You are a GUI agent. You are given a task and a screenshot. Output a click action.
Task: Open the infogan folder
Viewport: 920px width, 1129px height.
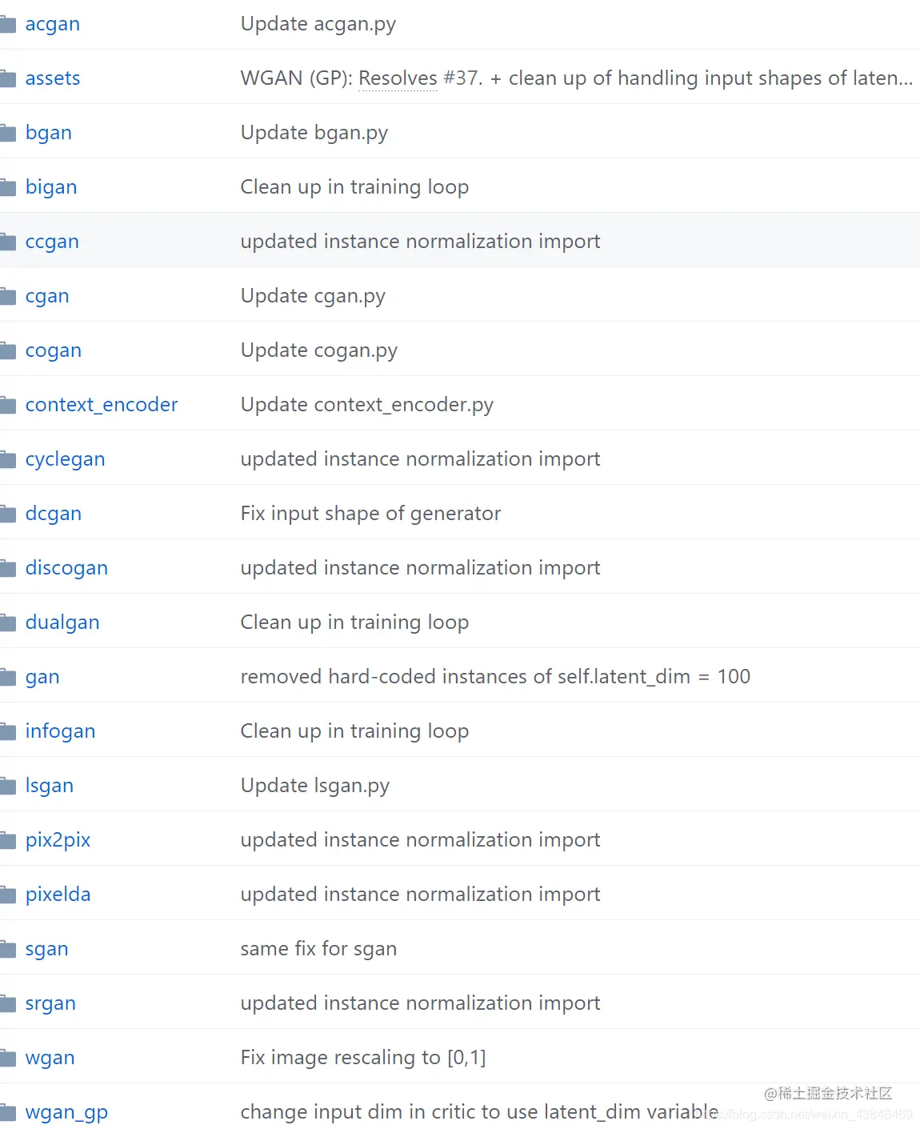tap(60, 732)
